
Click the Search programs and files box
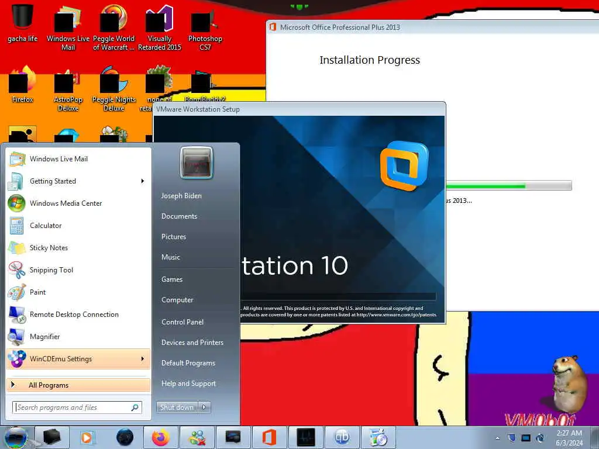[77, 407]
